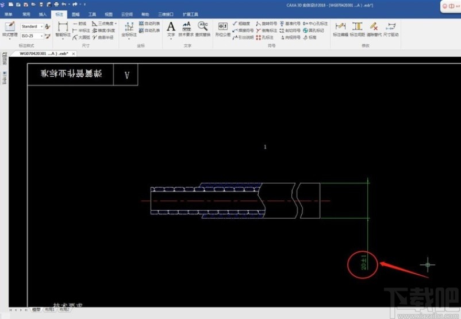
Task: Select the 倒角标注 chamfer dimension tool
Action: 266,30
